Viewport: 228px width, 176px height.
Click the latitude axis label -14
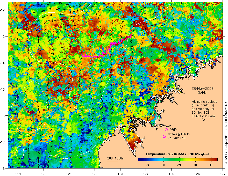3,63
